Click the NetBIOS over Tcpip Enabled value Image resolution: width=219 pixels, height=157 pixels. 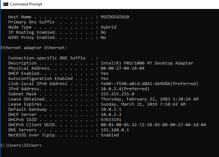(x=110, y=135)
